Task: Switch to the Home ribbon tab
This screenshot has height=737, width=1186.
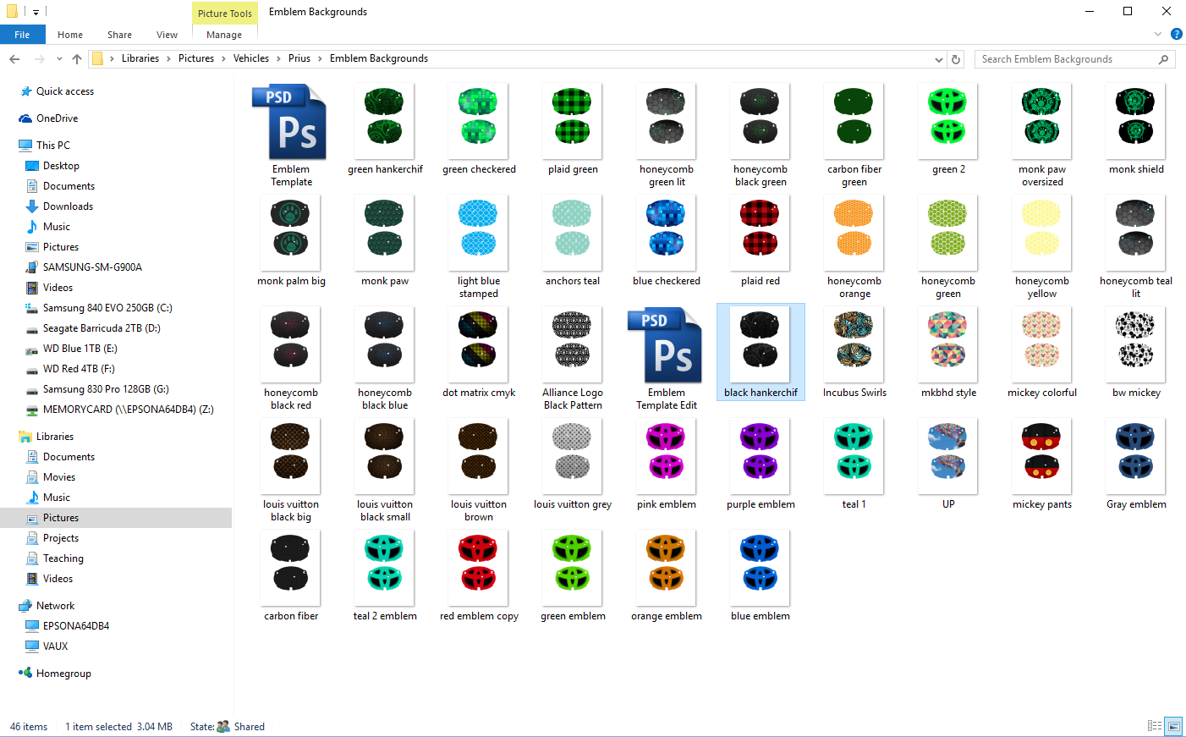Action: pyautogui.click(x=70, y=35)
